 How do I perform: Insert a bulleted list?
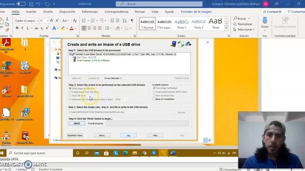tap(84, 20)
